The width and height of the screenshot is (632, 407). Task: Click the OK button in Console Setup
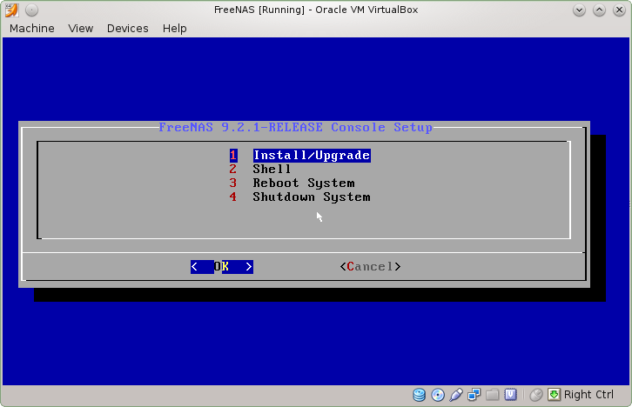pyautogui.click(x=222, y=266)
